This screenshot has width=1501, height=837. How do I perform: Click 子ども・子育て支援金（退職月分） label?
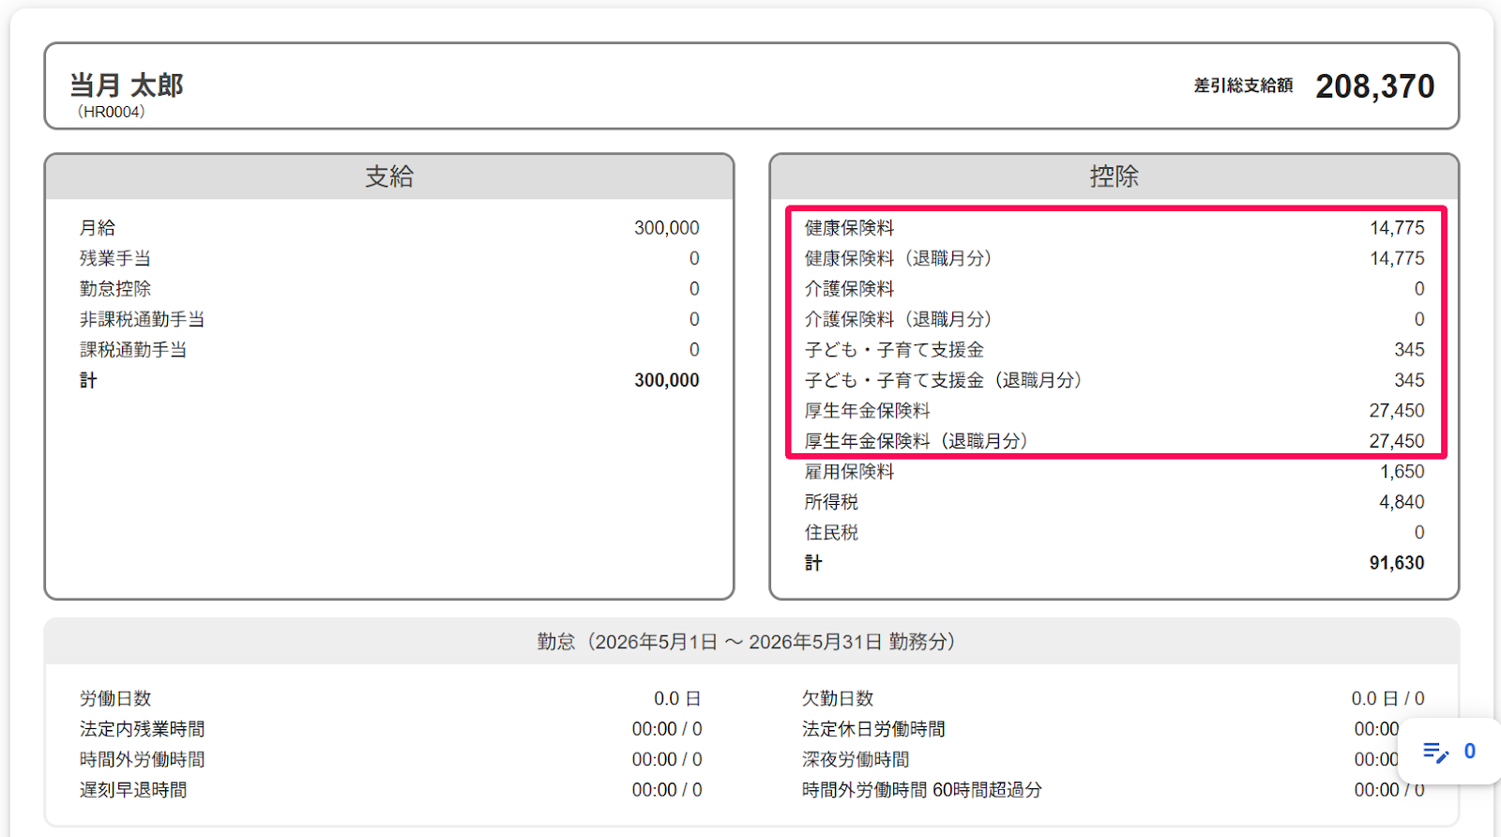(x=943, y=380)
